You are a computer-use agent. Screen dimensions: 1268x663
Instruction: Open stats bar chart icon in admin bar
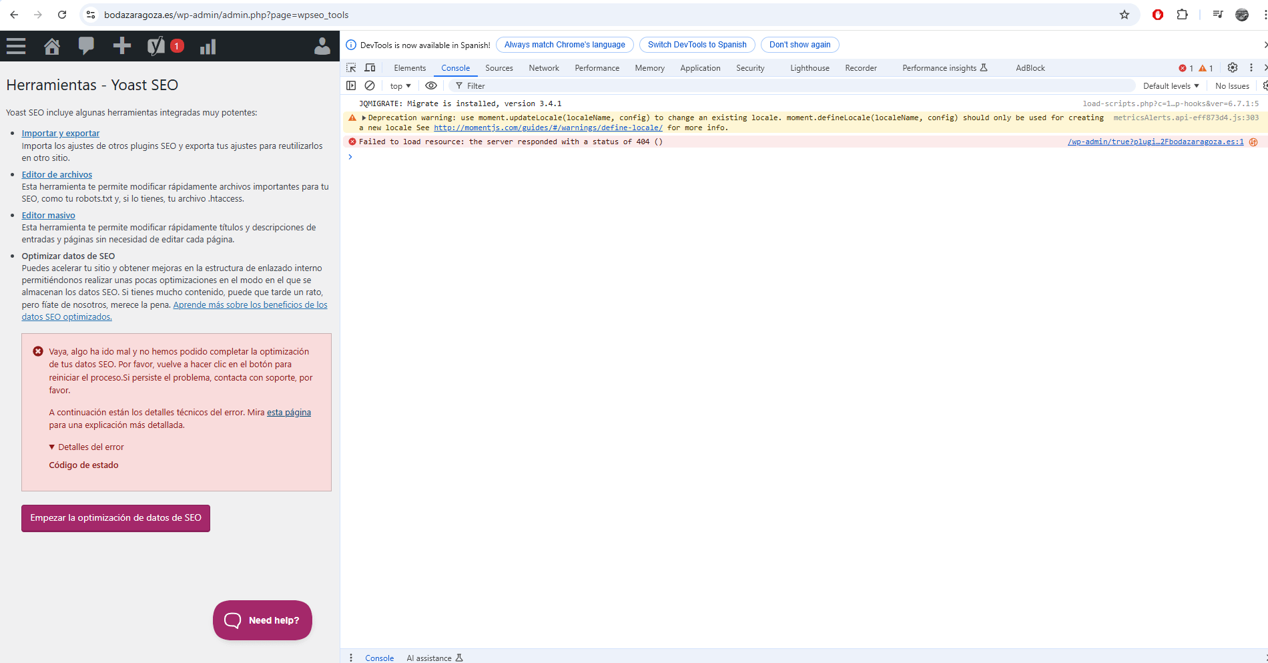click(x=208, y=46)
